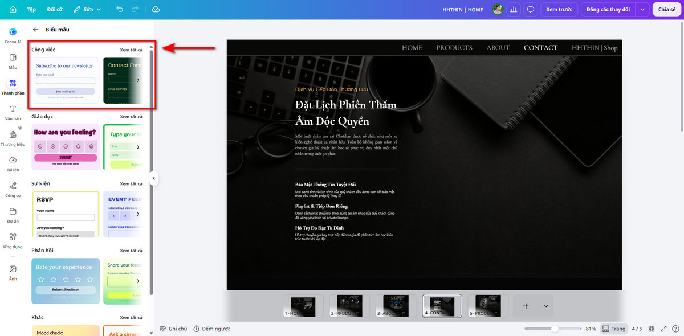Image resolution: width=684 pixels, height=336 pixels.
Task: Choose Subscribe to our newsletter form
Action: (66, 80)
